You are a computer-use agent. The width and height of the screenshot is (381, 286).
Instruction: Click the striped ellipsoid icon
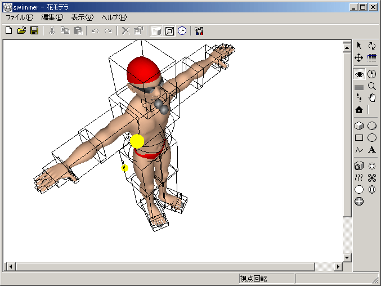pos(372,190)
